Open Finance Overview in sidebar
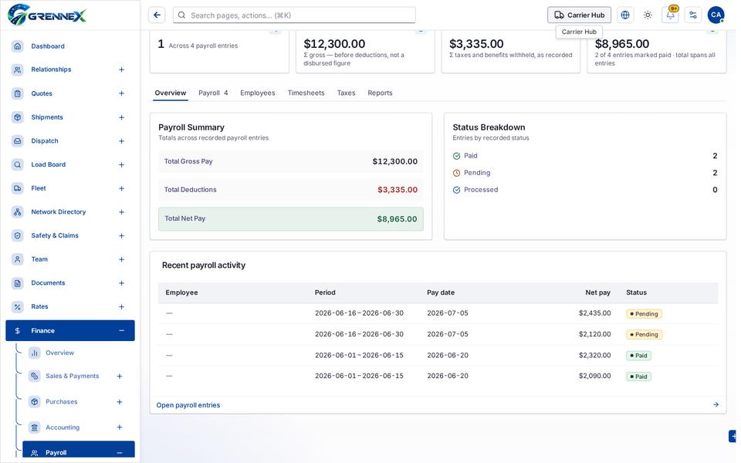Viewport: 741px width, 463px height. coord(59,353)
